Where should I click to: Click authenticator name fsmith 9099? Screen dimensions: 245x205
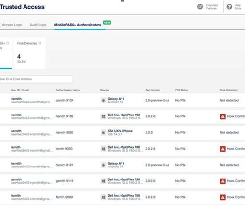point(64,197)
